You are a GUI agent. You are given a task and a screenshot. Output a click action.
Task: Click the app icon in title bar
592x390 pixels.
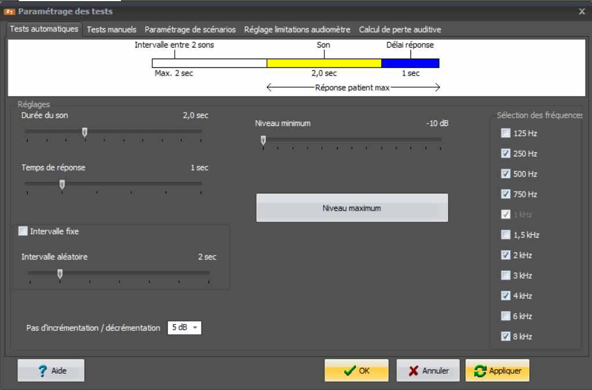[x=9, y=11]
